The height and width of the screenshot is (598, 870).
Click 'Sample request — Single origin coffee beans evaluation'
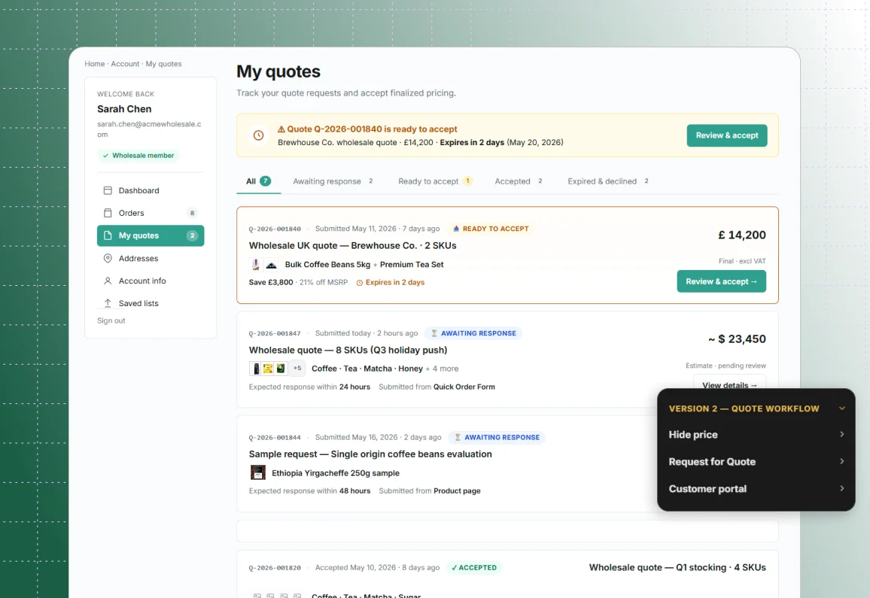coord(370,454)
